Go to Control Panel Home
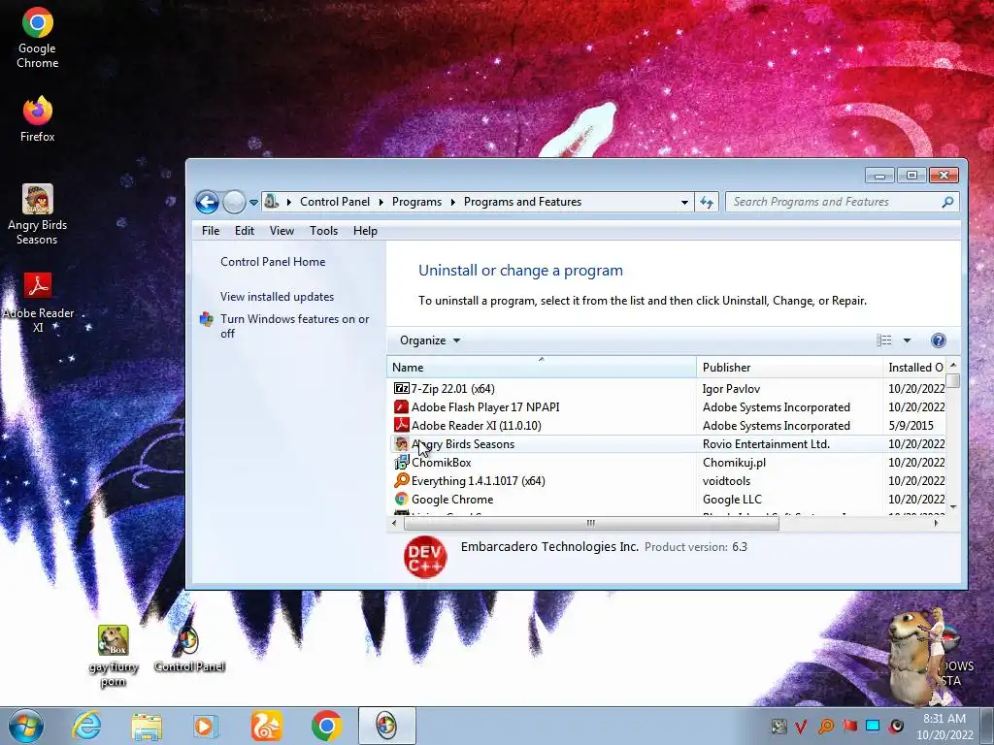Viewport: 994px width, 745px height. click(273, 262)
